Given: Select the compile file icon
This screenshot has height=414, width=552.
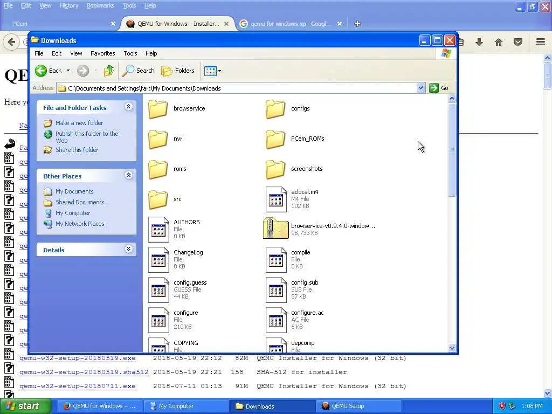Looking at the screenshot, I should (276, 260).
